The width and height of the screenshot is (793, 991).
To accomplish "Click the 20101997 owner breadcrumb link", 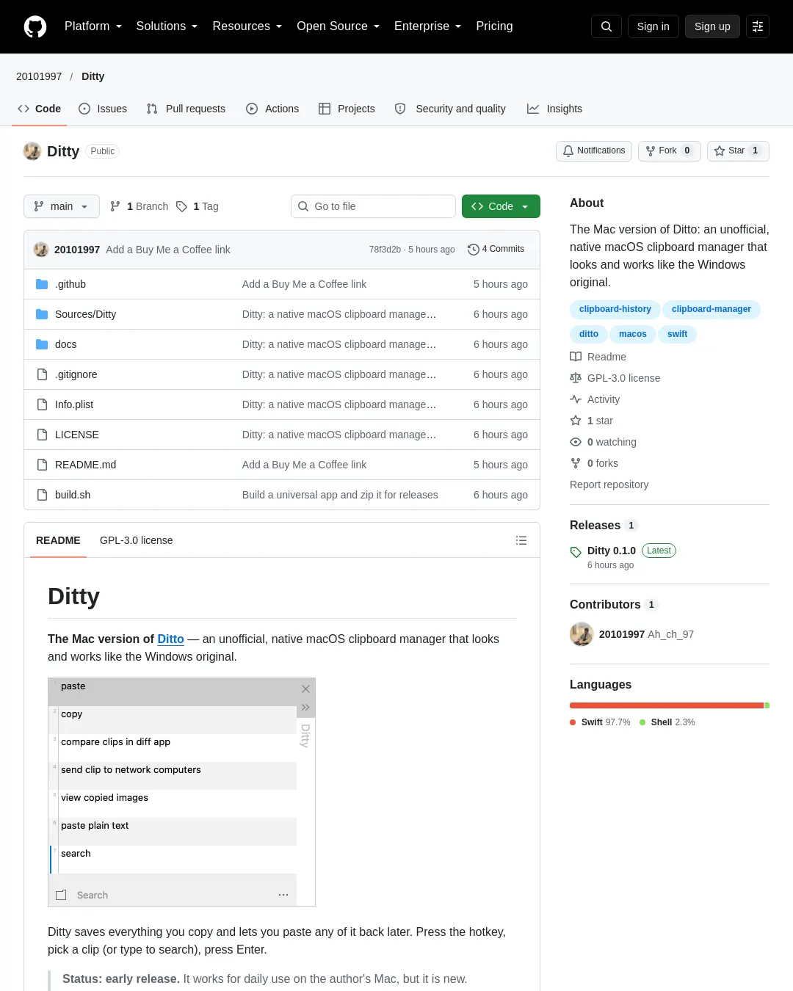I will pos(39,76).
